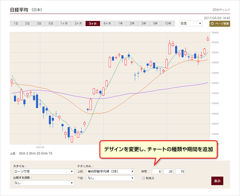This screenshot has height=196, width=240.
Task: Switch chart to 1ヶ月 range
Action: point(64,24)
